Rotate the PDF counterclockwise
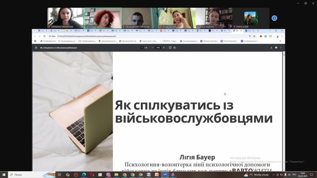 coord(175,48)
